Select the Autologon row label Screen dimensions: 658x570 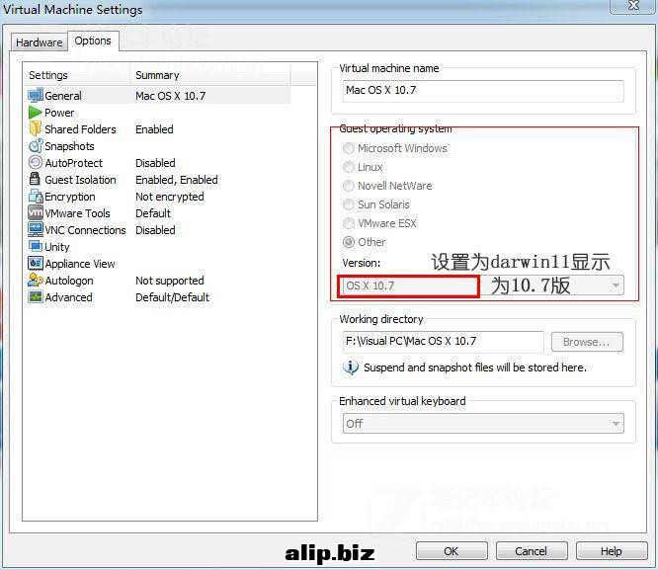click(x=69, y=281)
